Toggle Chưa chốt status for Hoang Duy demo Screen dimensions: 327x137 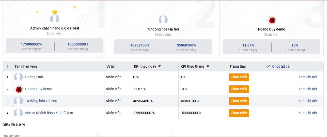coord(239,89)
